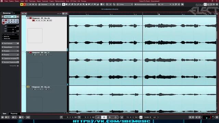Open Grid Type quantize usage dropdown

(145, 4)
